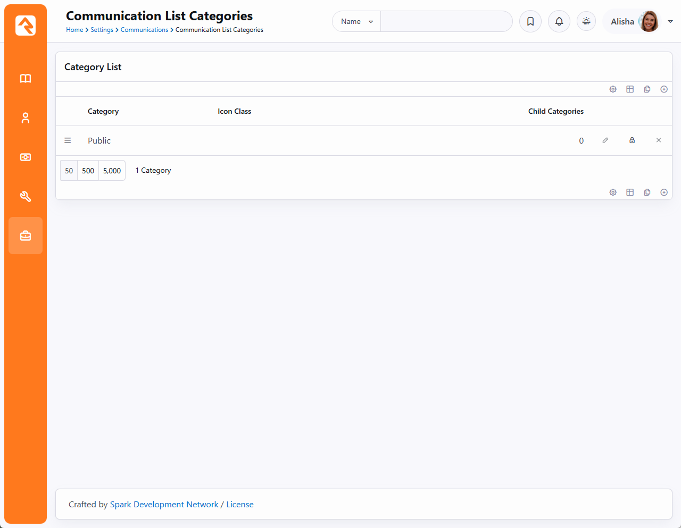Screen dimensions: 681x528
Task: Click the bookmark icon in header
Action: (x=530, y=22)
